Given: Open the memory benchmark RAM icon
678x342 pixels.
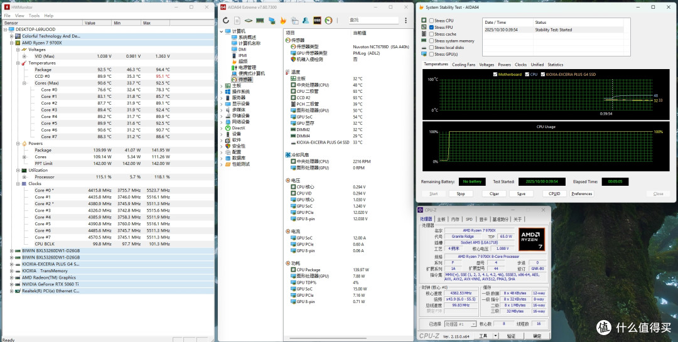Looking at the screenshot, I should click(260, 20).
